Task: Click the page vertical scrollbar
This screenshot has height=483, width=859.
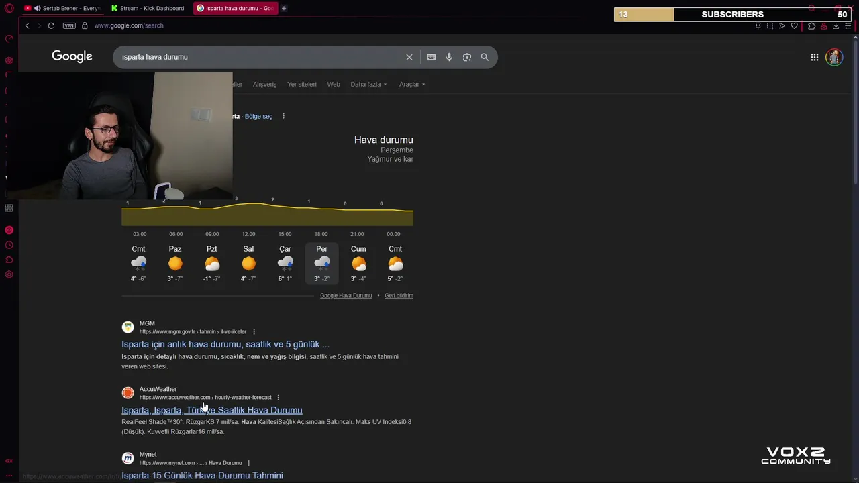Action: pos(856,111)
